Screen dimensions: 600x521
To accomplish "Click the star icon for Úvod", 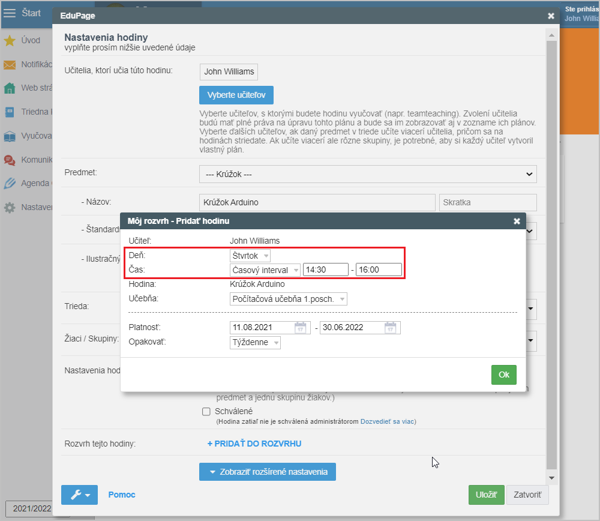I will tap(10, 41).
